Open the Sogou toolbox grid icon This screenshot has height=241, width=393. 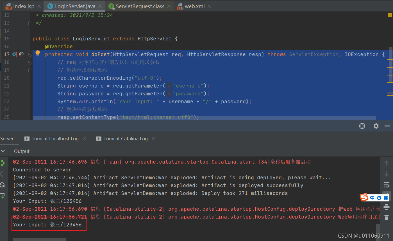click(x=386, y=198)
